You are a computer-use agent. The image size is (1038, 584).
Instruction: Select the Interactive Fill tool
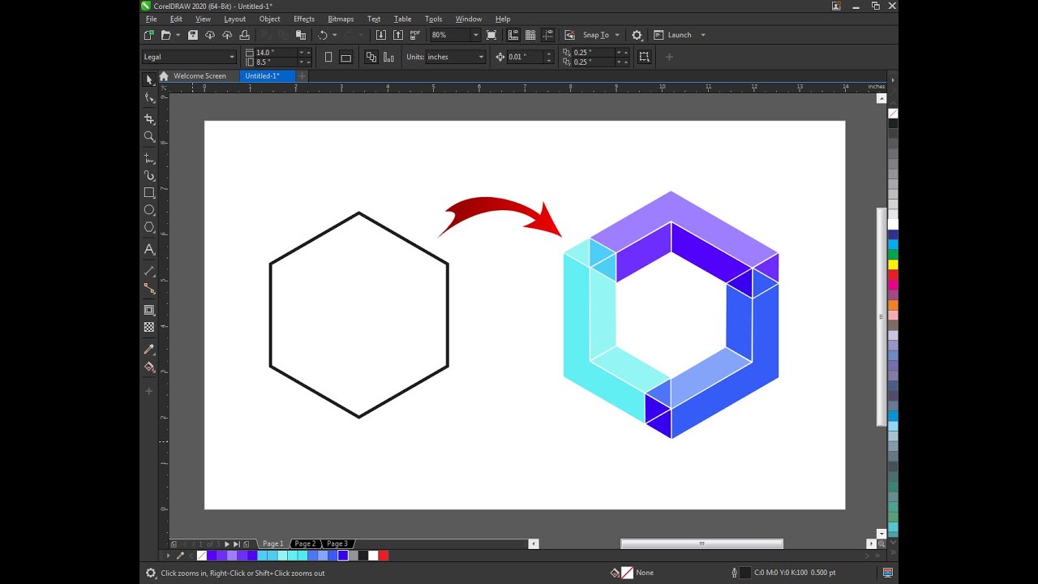[149, 367]
